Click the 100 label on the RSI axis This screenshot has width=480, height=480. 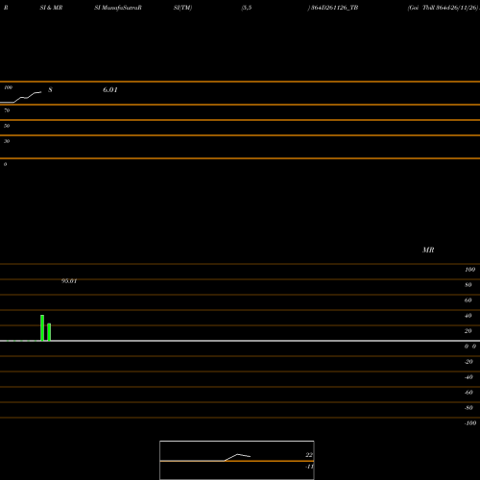pyautogui.click(x=9, y=87)
